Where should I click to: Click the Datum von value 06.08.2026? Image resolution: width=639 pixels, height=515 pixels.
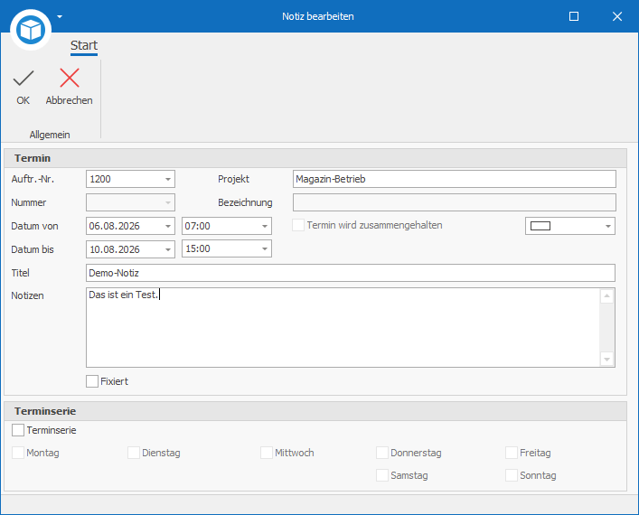(115, 226)
